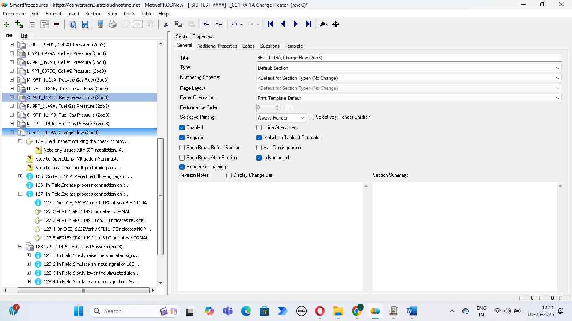Collapse section S. 9FT_1119A, Charge Flow
The image size is (572, 321).
[x=12, y=132]
